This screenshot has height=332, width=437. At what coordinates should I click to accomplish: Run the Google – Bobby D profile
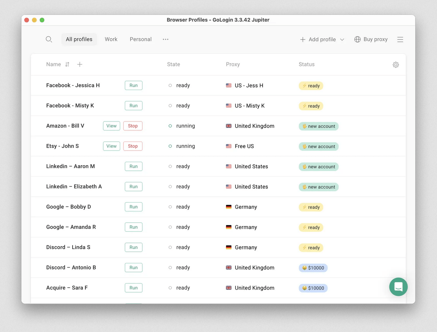[x=134, y=207]
